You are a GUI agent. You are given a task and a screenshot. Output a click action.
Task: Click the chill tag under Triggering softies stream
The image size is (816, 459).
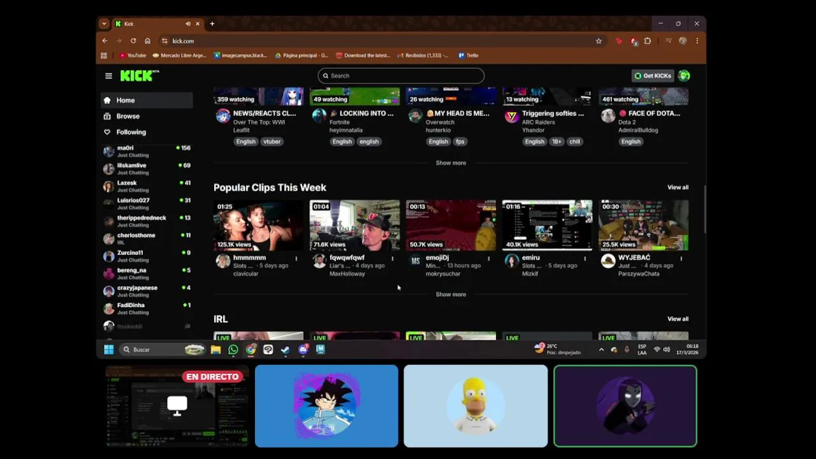click(575, 142)
